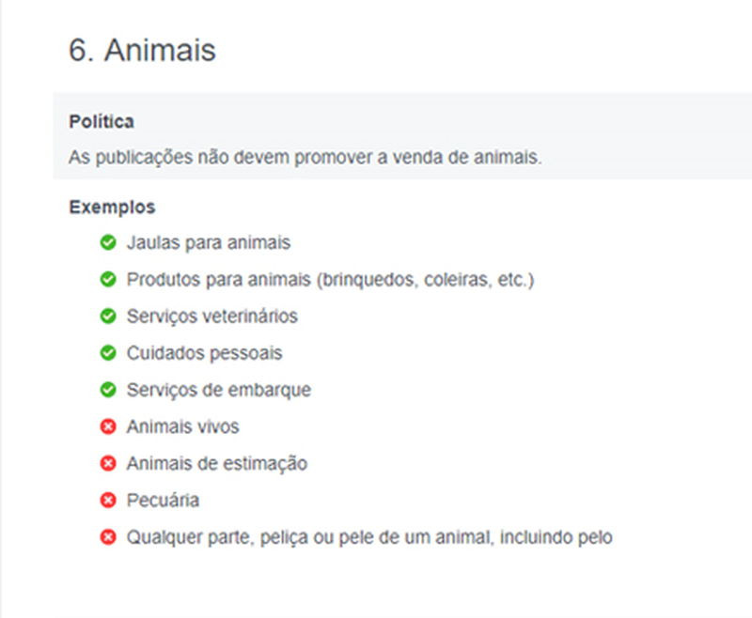This screenshot has width=752, height=618.
Task: Click red cross icon beside Qualquer parte, peliça
Action: (108, 538)
